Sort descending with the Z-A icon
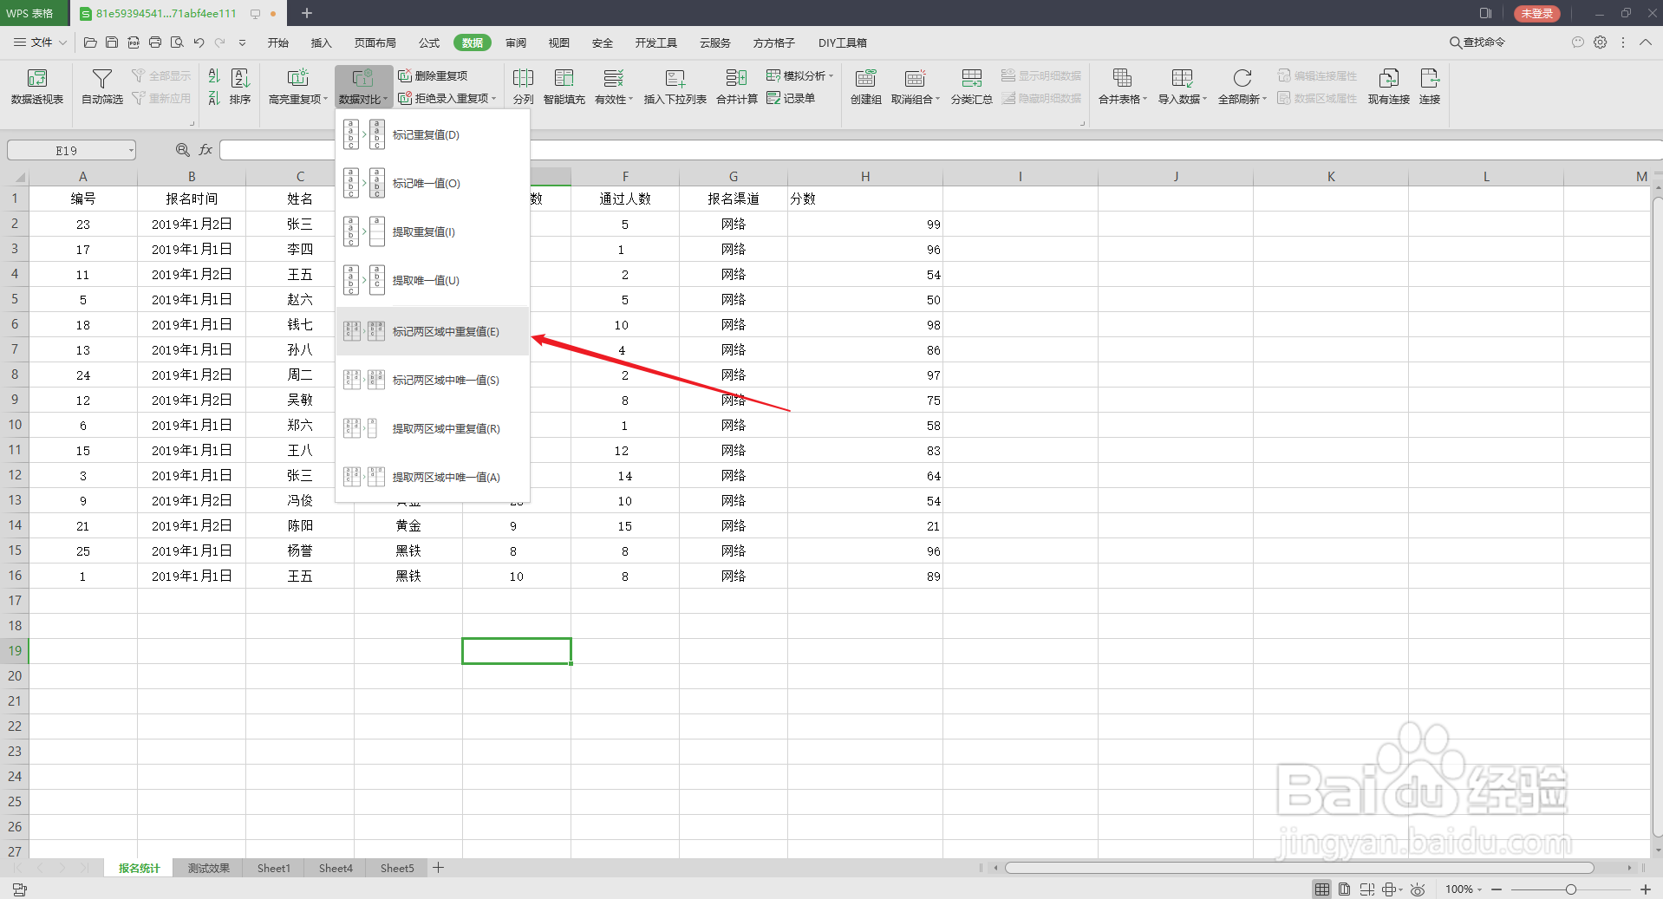 tap(214, 99)
